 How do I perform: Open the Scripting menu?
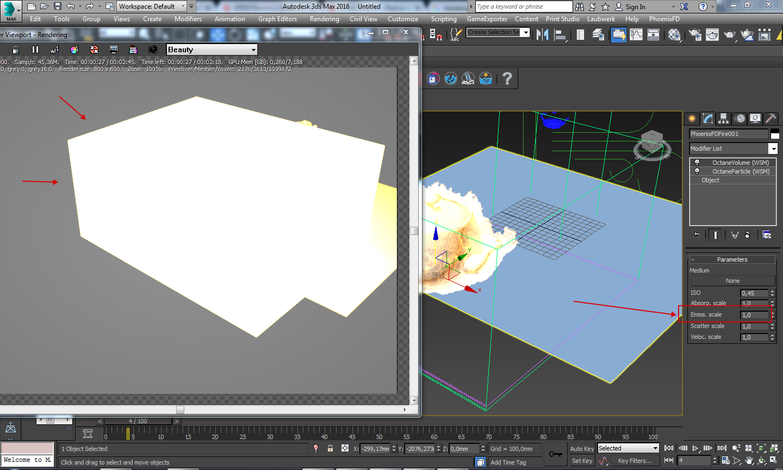(x=444, y=19)
